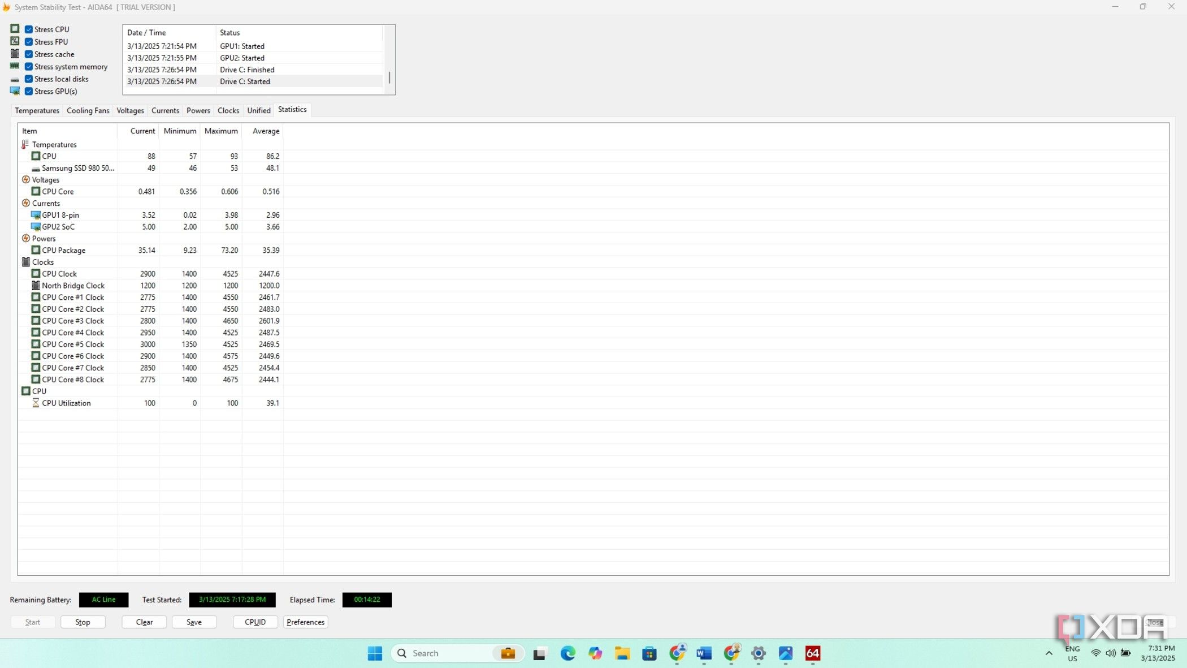The image size is (1187, 668).
Task: Open the Unified tab
Action: (x=259, y=110)
